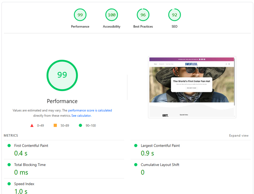Click the large Performance 99 circle gauge

pyautogui.click(x=62, y=75)
